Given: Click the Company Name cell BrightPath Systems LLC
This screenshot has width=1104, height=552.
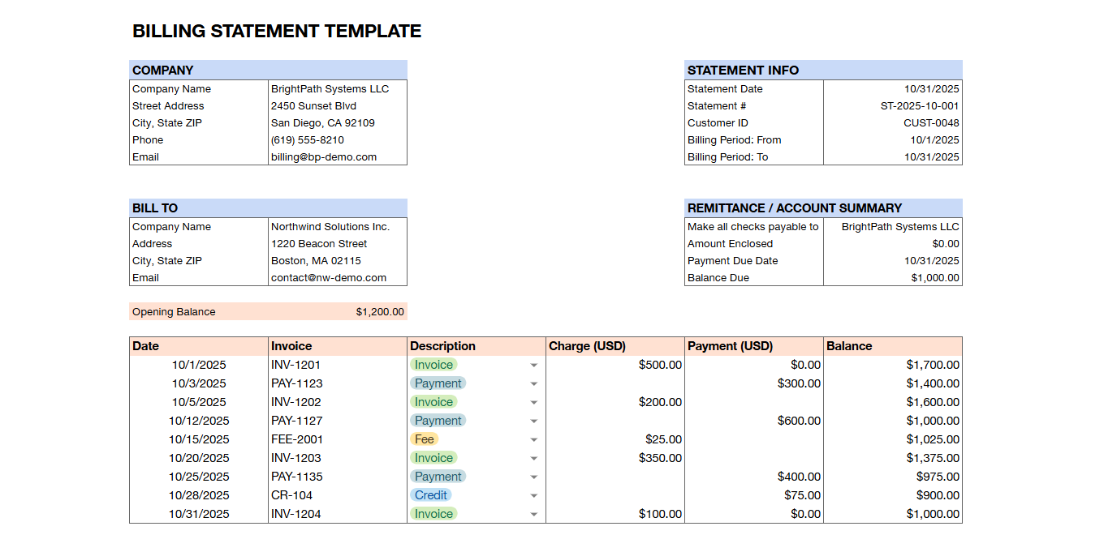Looking at the screenshot, I should [x=329, y=88].
